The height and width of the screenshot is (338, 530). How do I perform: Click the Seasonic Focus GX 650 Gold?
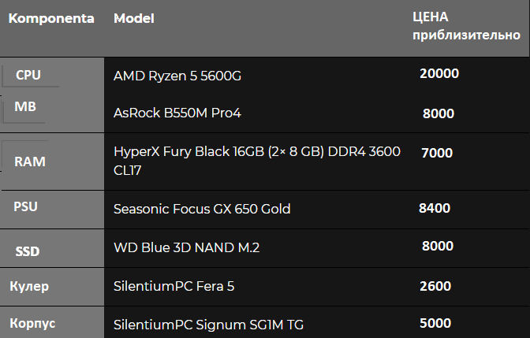[x=202, y=209]
